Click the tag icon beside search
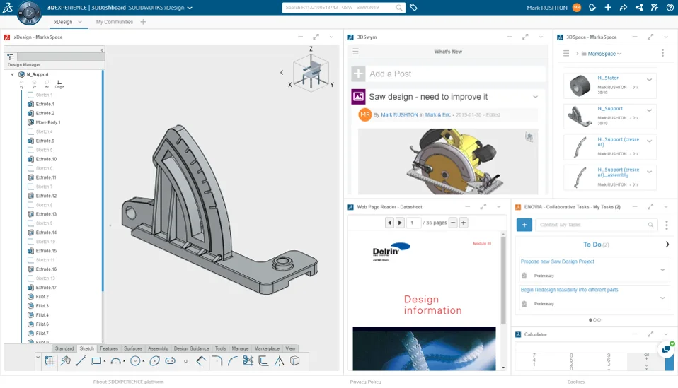 pos(414,8)
